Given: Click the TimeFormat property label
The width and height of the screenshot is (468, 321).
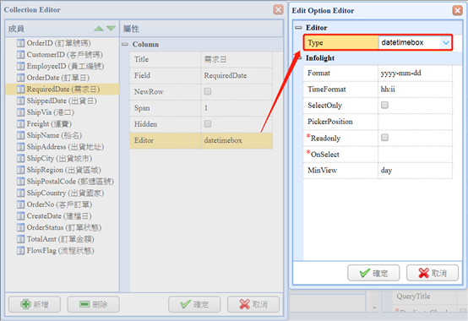Looking at the screenshot, I should click(x=327, y=90).
